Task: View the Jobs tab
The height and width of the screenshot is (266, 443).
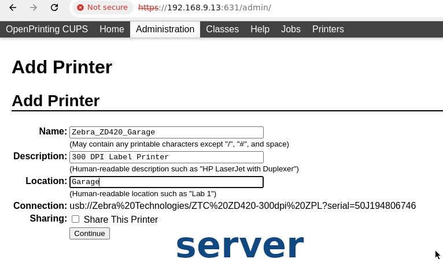Action: click(291, 29)
